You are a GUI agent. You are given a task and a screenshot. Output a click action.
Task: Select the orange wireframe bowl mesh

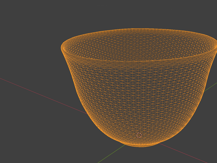[x=139, y=87]
